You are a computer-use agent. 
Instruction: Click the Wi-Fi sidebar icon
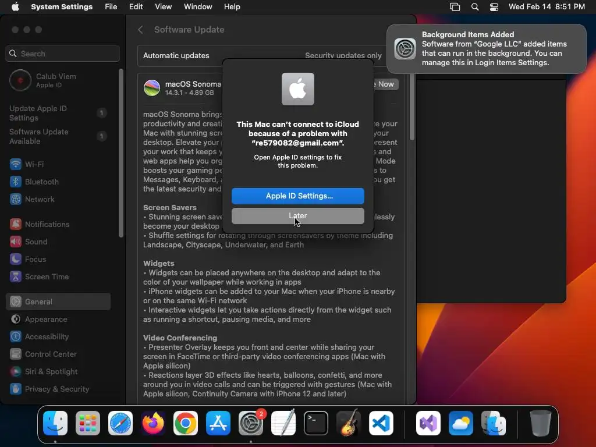[x=16, y=164]
